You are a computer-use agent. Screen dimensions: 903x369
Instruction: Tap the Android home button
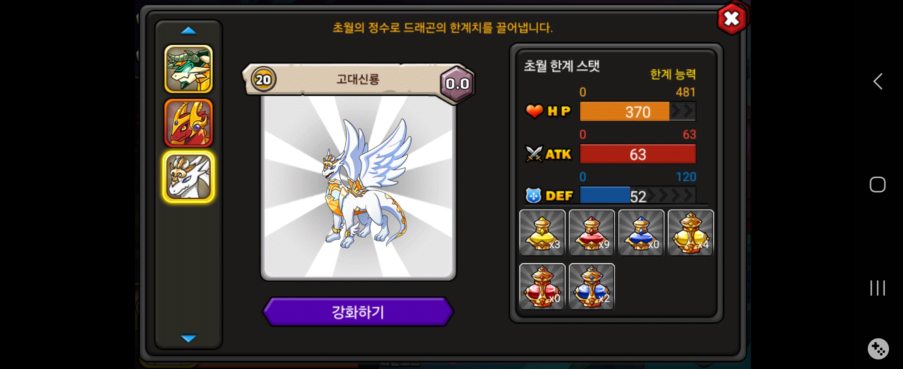pyautogui.click(x=877, y=184)
